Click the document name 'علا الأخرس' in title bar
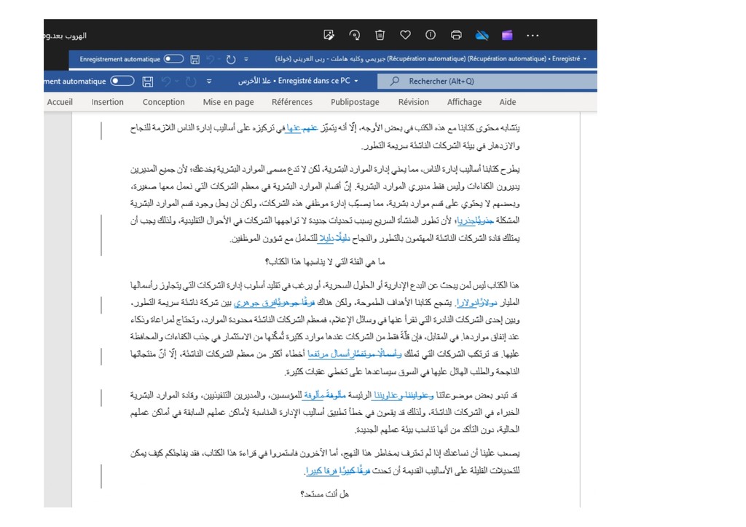 point(254,81)
